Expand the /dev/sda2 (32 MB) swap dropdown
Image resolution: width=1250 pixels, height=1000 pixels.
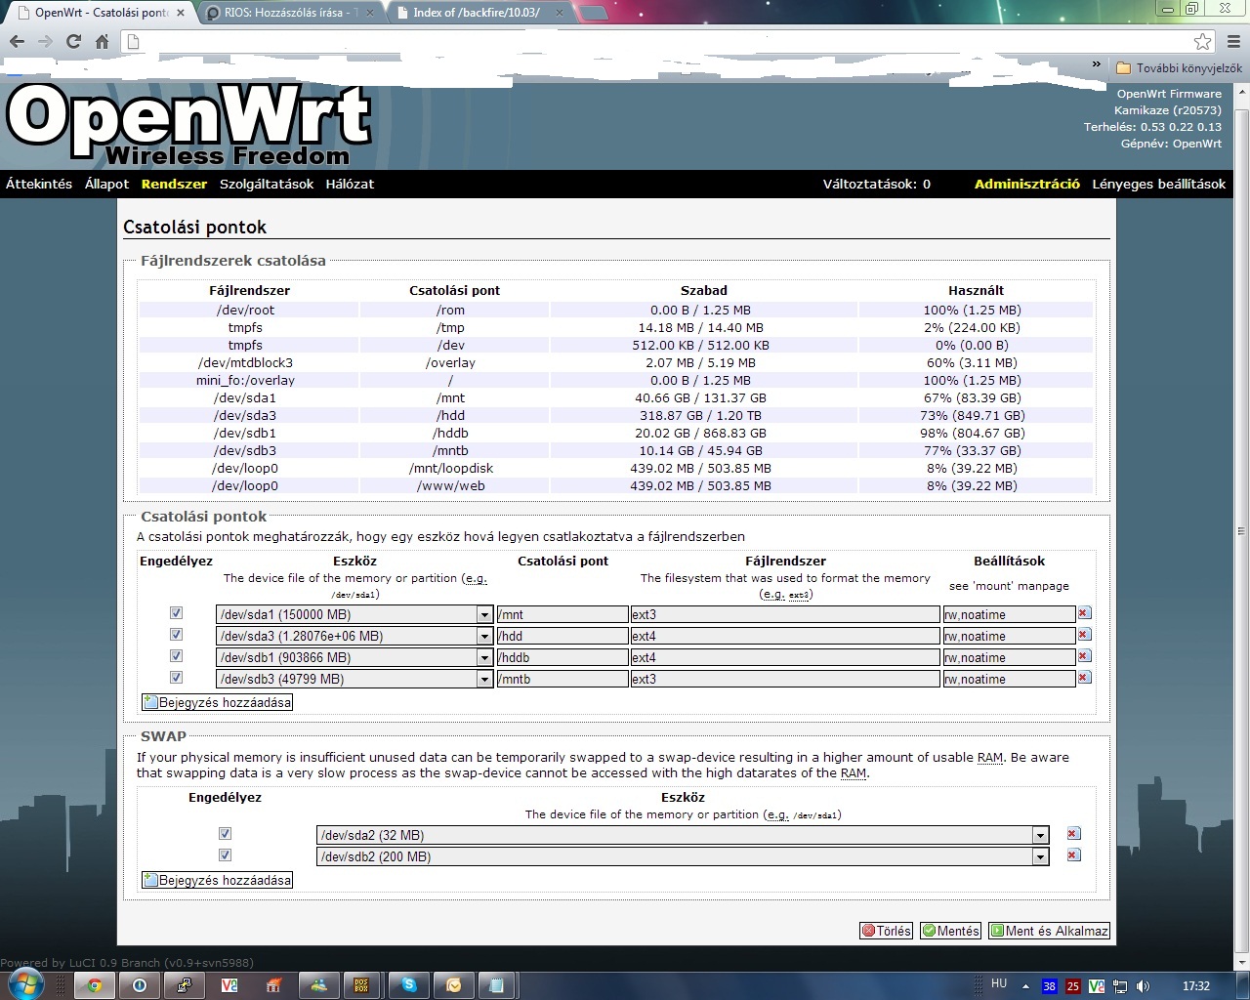point(683,835)
